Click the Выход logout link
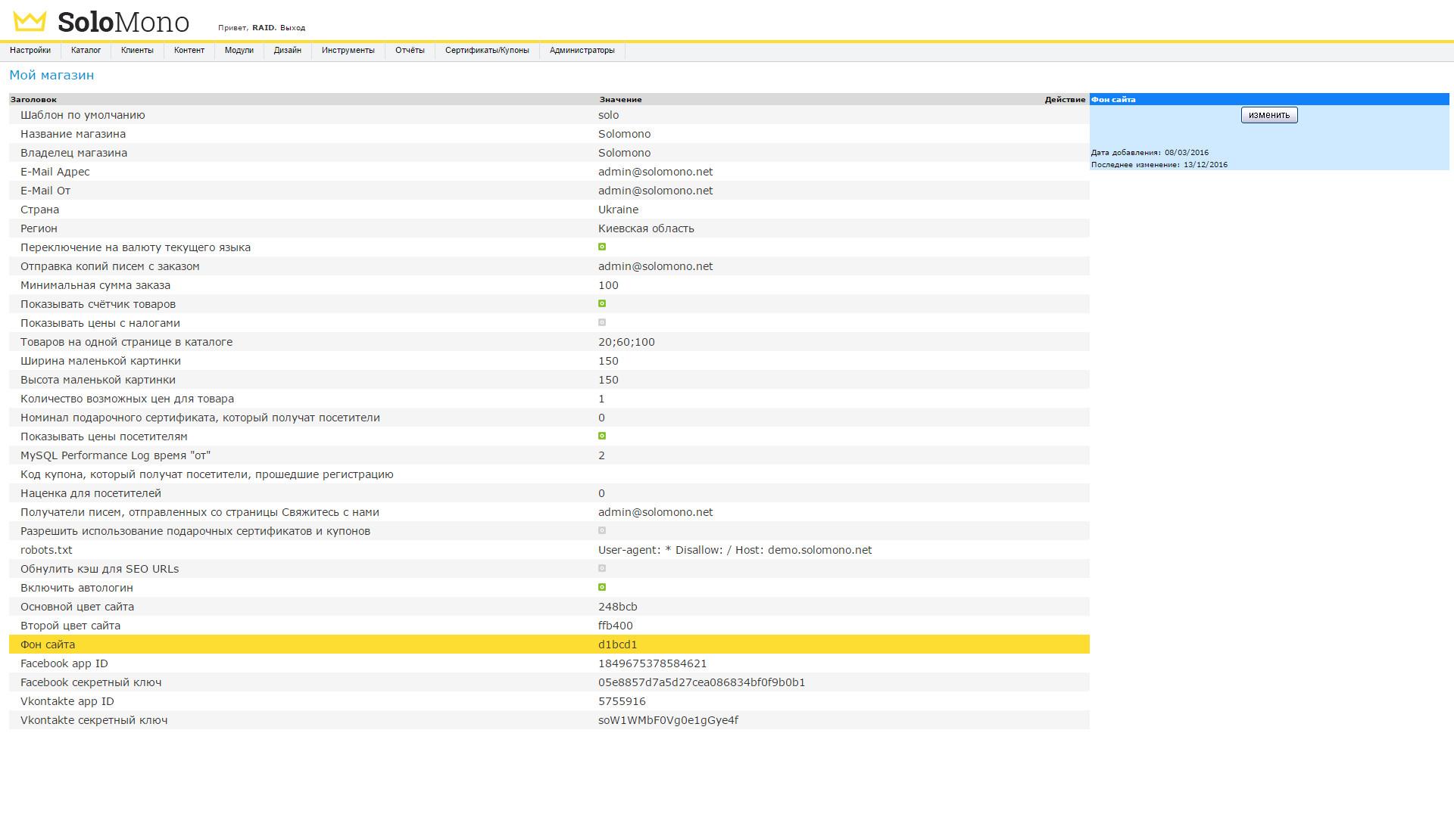This screenshot has height=817, width=1454. click(x=292, y=28)
